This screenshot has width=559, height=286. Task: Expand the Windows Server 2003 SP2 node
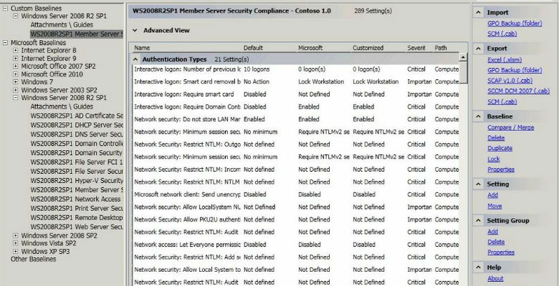[x=15, y=90]
